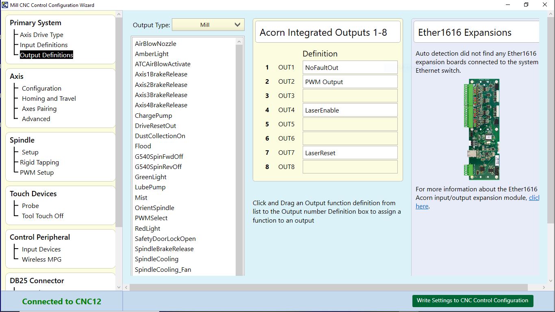The width and height of the screenshot is (555, 312).
Task: Open Axes Pairing settings
Action: click(x=39, y=108)
